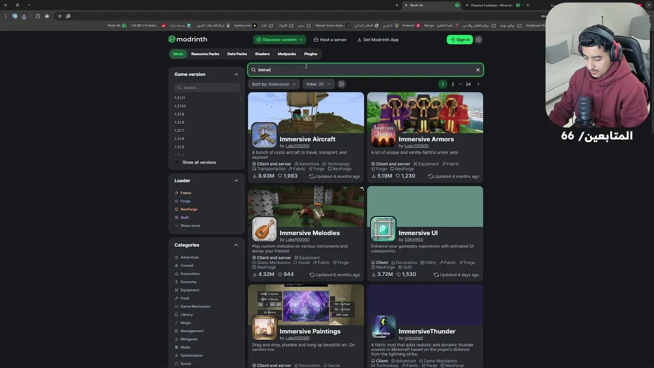
Task: Click the Sign in button
Action: (459, 39)
